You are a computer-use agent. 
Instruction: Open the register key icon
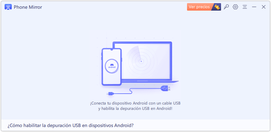pyautogui.click(x=226, y=7)
